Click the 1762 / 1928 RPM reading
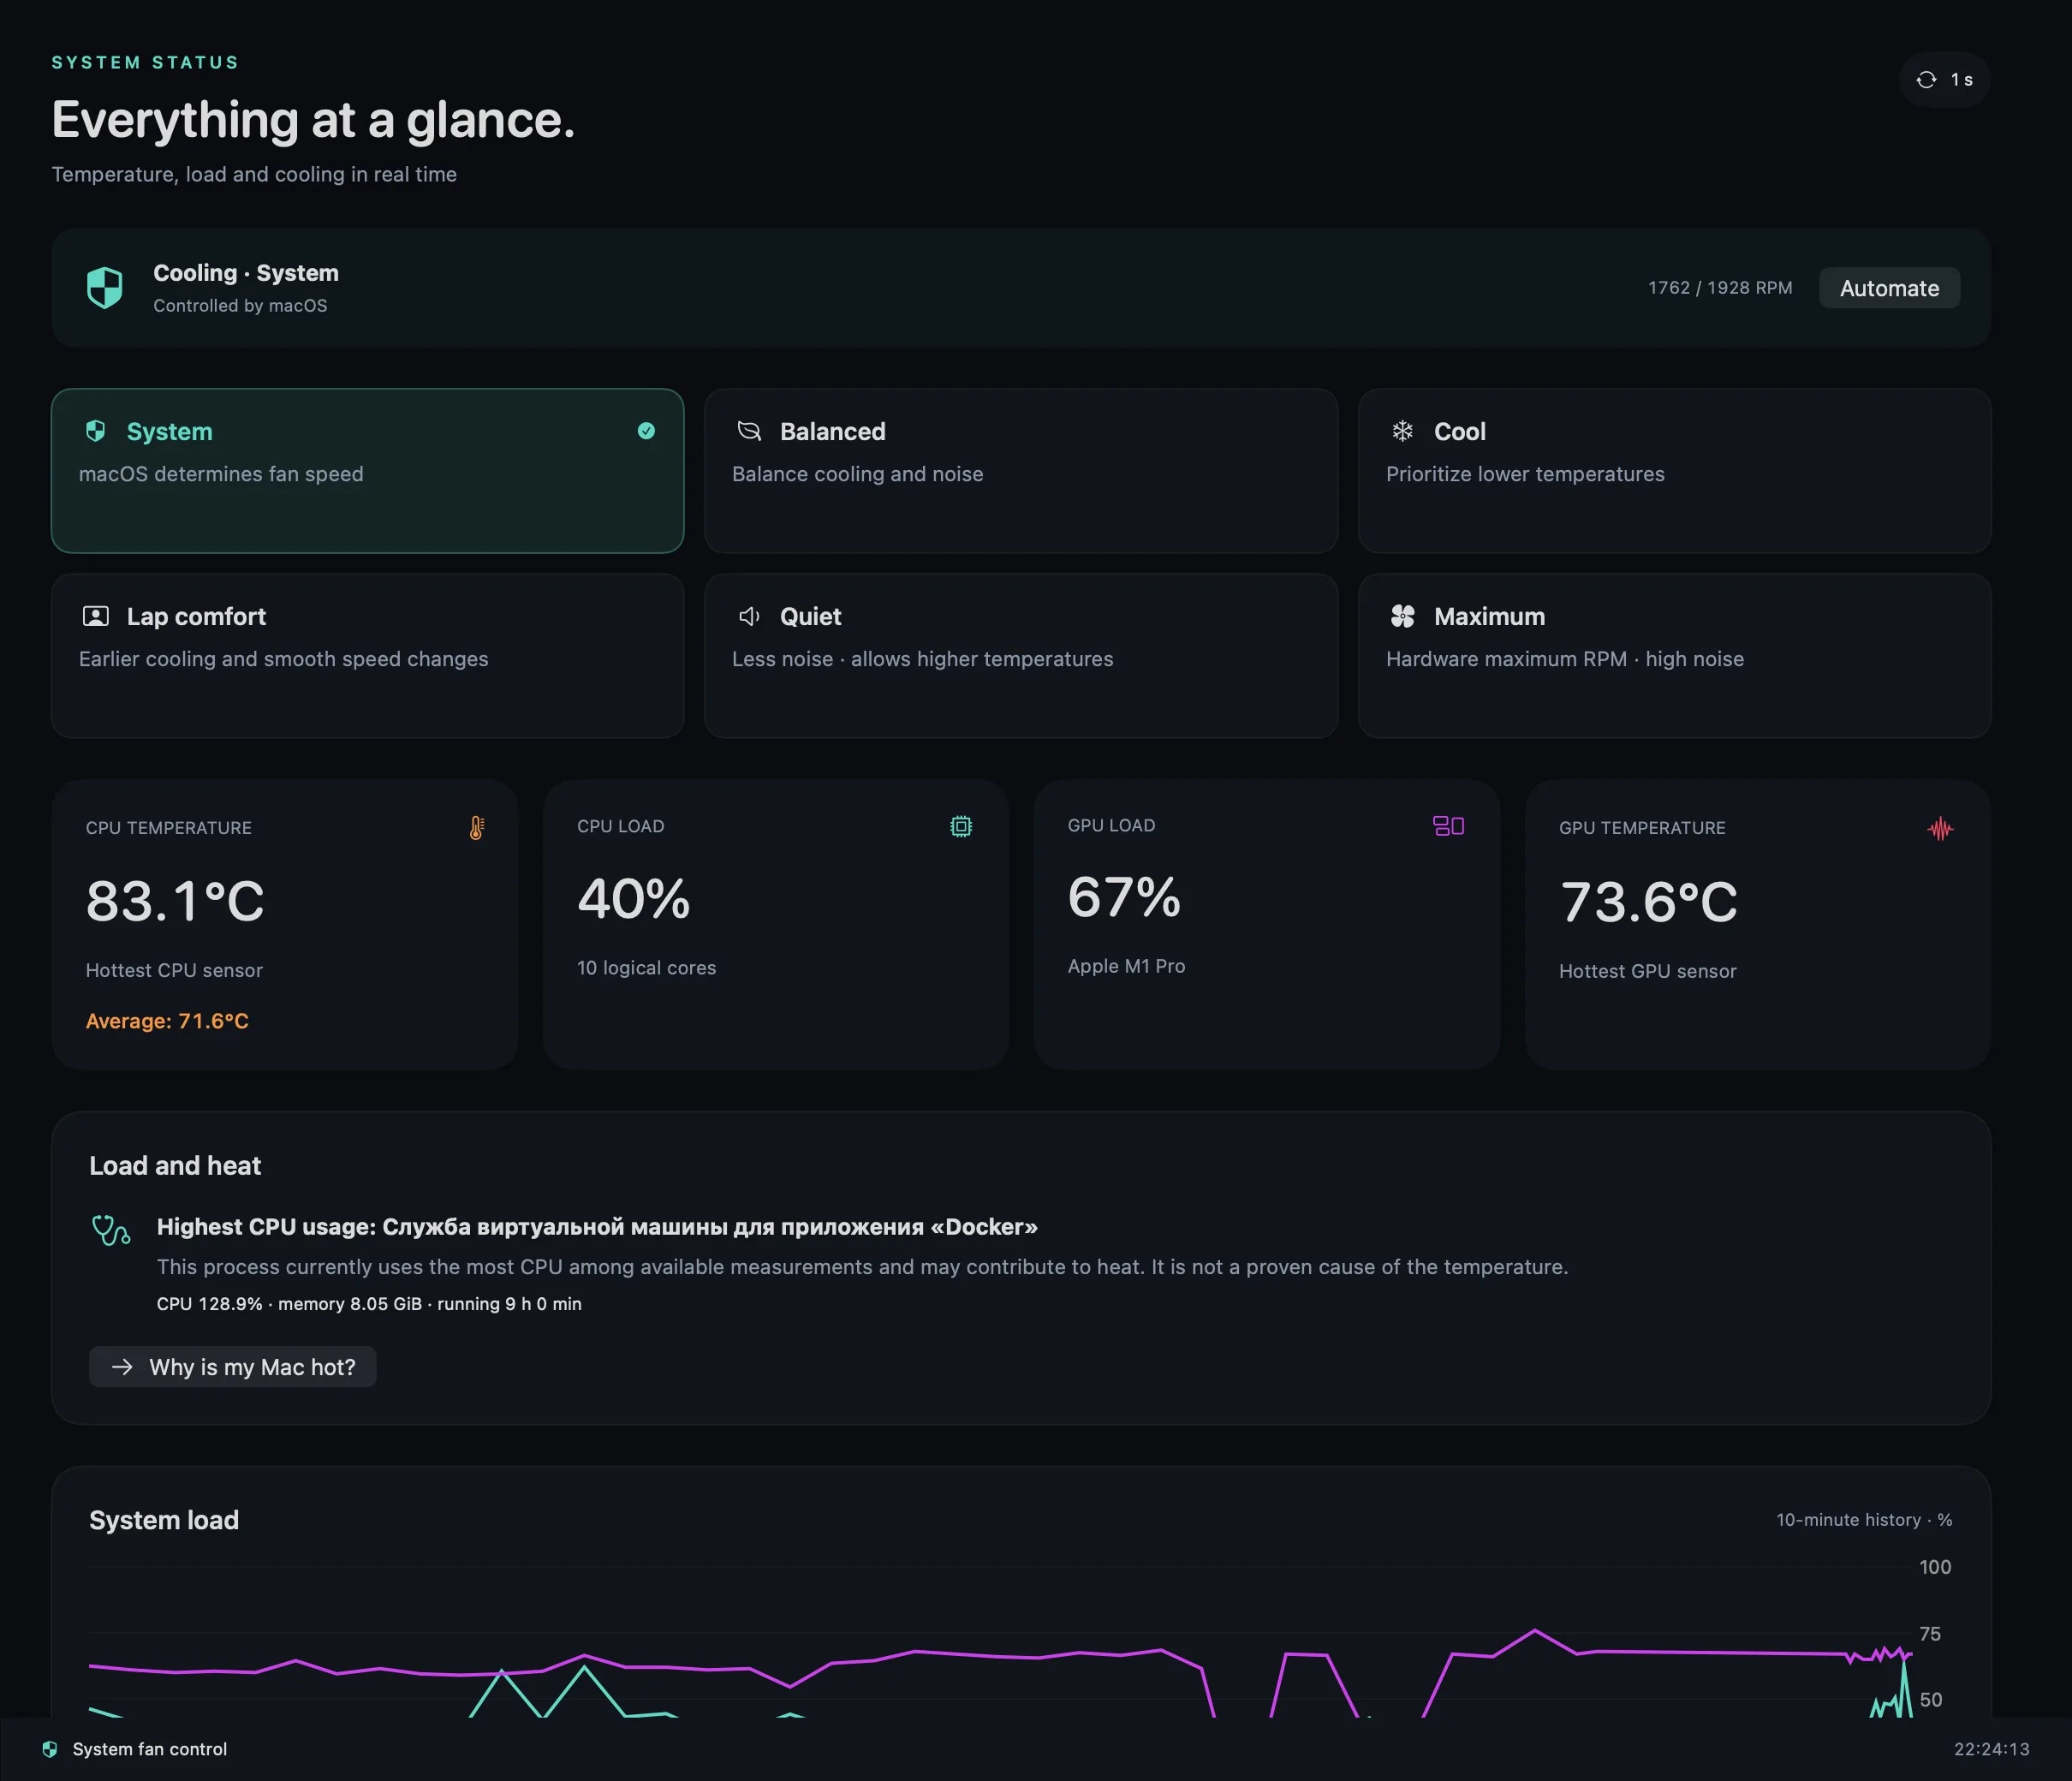Screen dimensions: 2072x1781 tap(1720, 288)
